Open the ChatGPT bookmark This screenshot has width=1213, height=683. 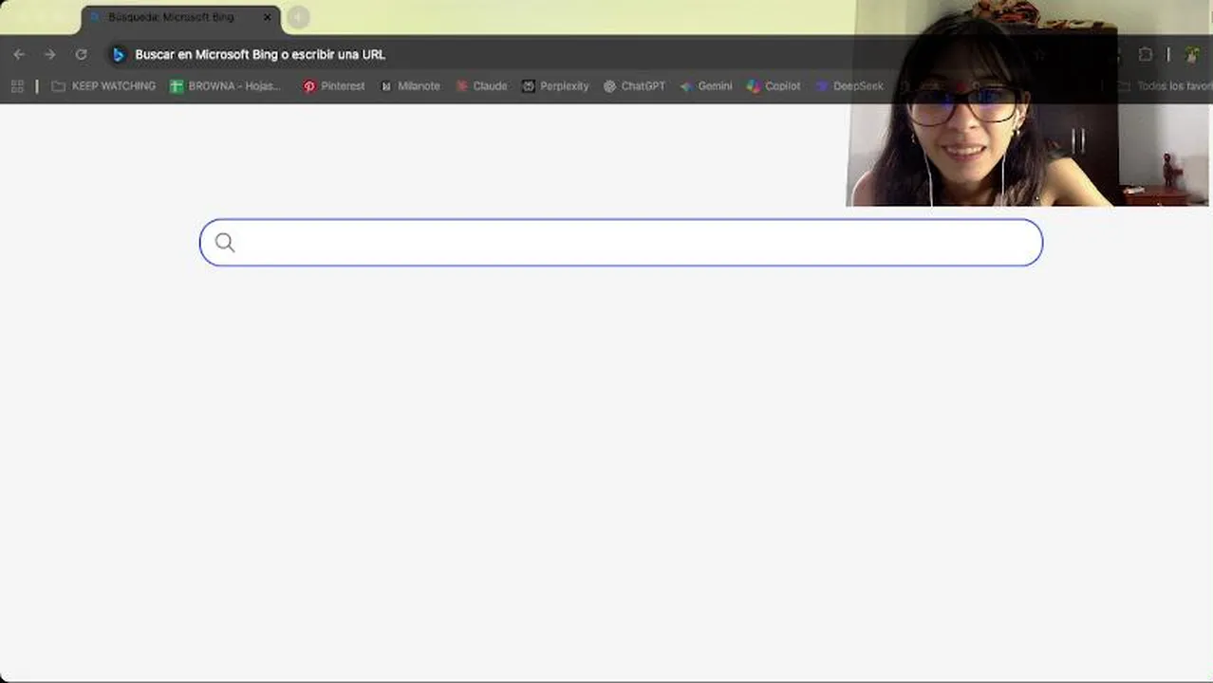coord(635,86)
